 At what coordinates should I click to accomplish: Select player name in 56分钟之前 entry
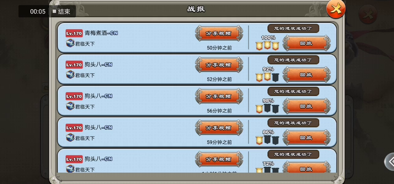(x=98, y=96)
